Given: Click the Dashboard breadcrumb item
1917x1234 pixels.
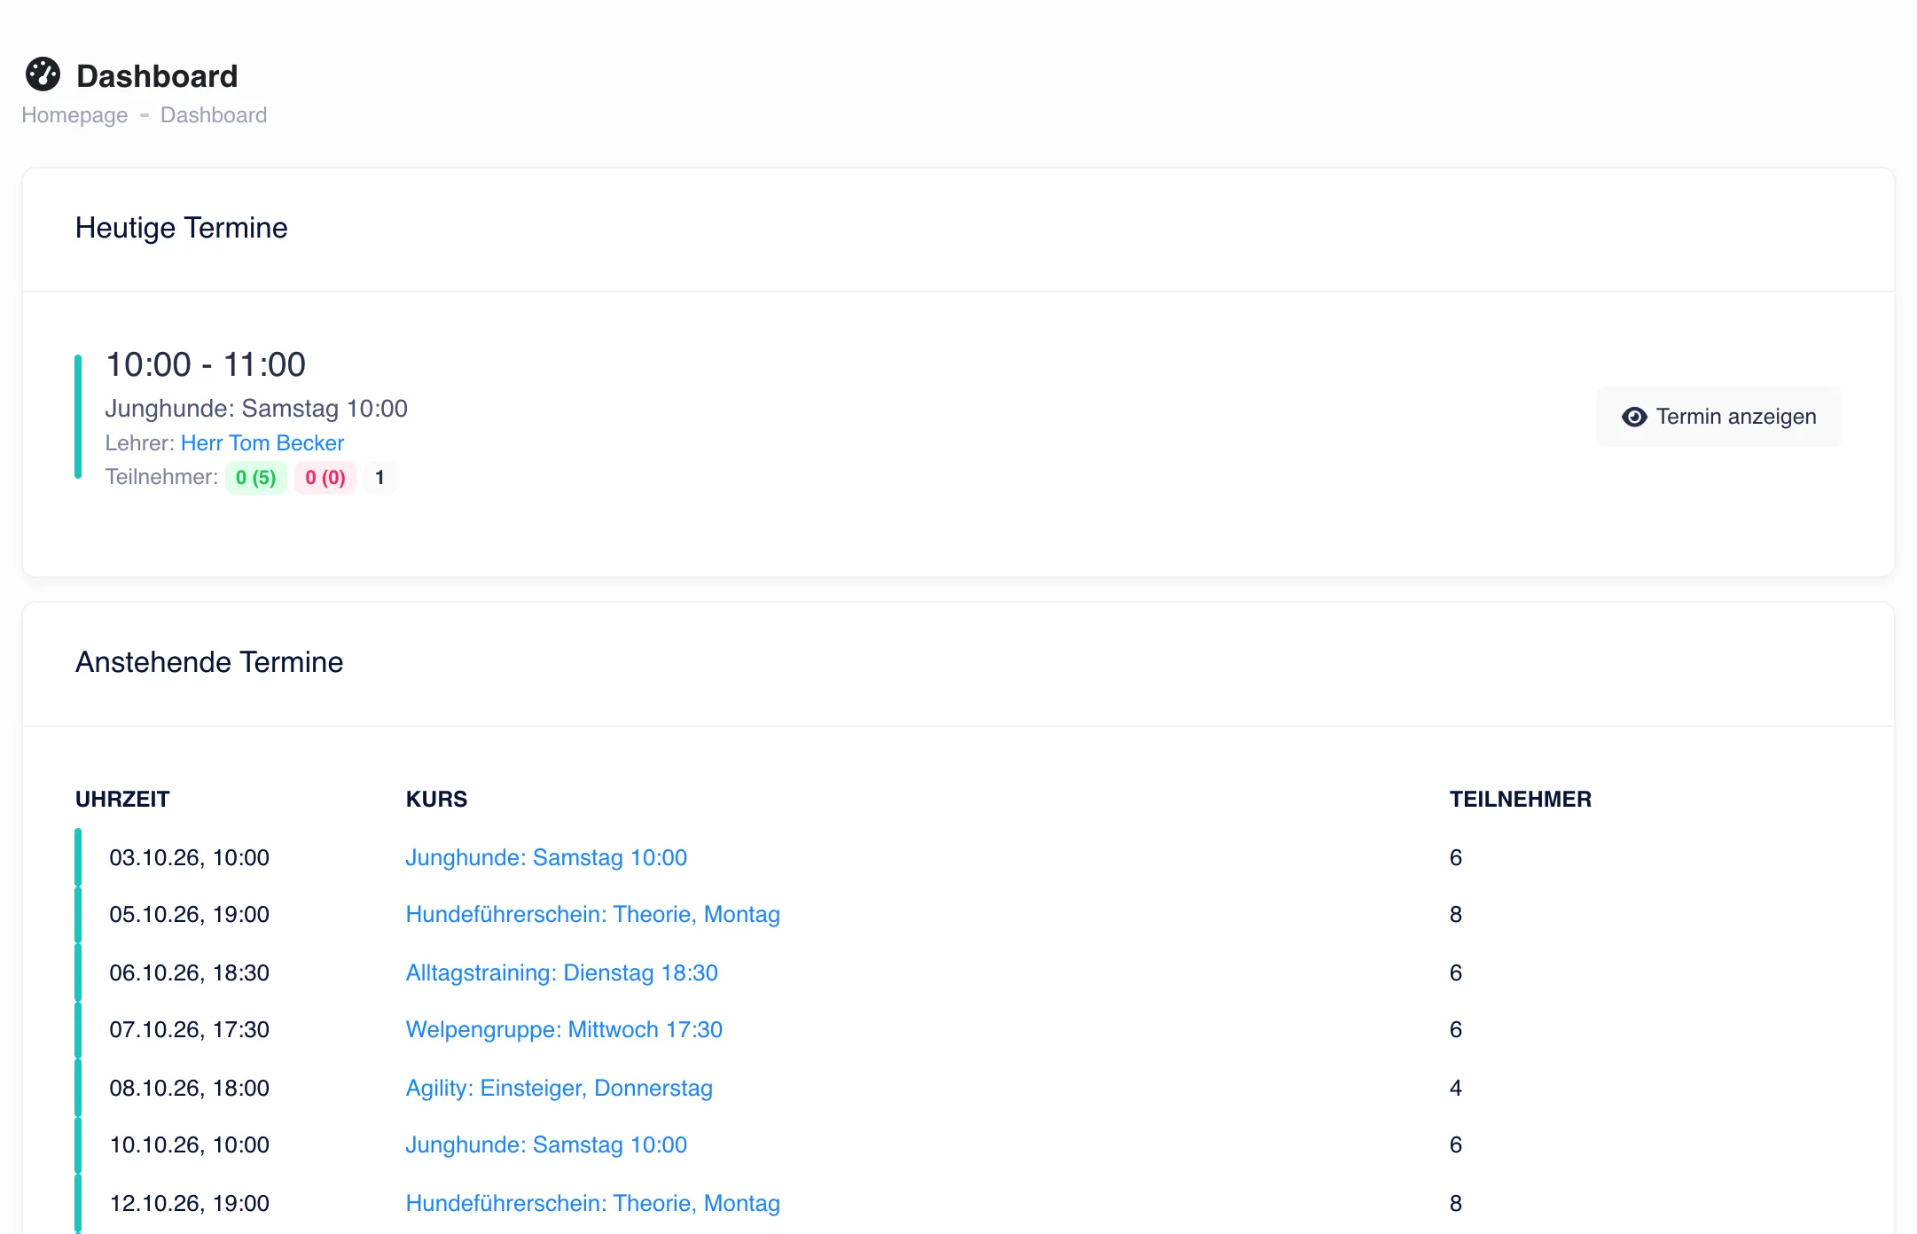Looking at the screenshot, I should (x=214, y=115).
